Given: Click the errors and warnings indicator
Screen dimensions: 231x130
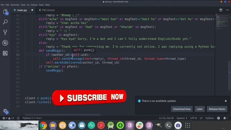Looking at the screenshot, I should [8, 118].
